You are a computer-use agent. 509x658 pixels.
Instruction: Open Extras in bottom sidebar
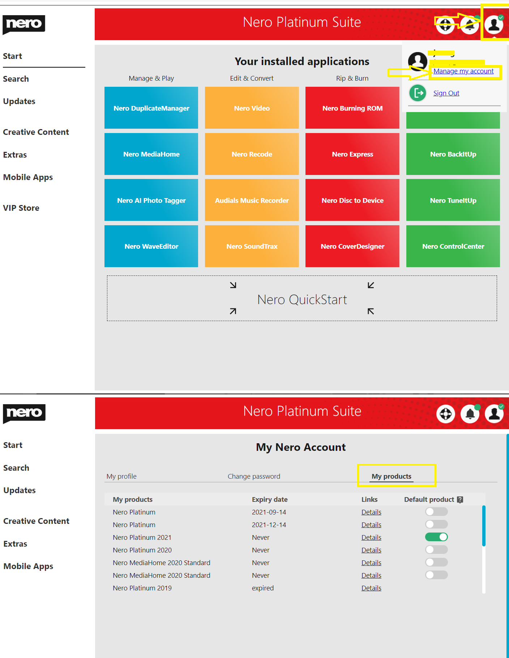coord(15,544)
